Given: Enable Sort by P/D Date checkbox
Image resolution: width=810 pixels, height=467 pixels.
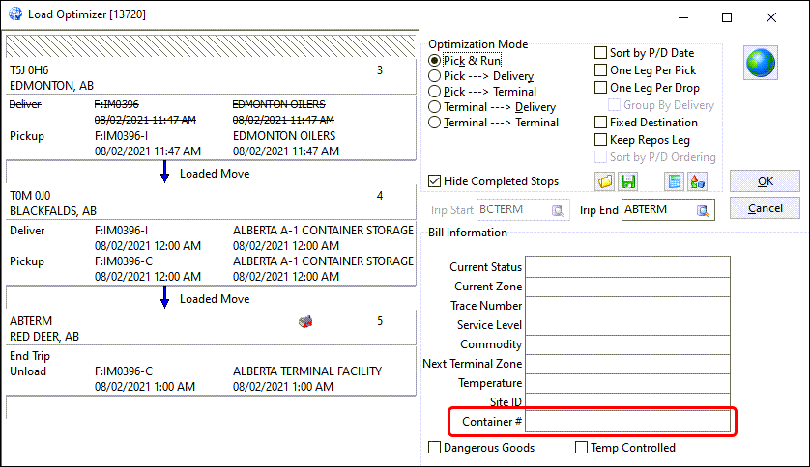Looking at the screenshot, I should [601, 53].
